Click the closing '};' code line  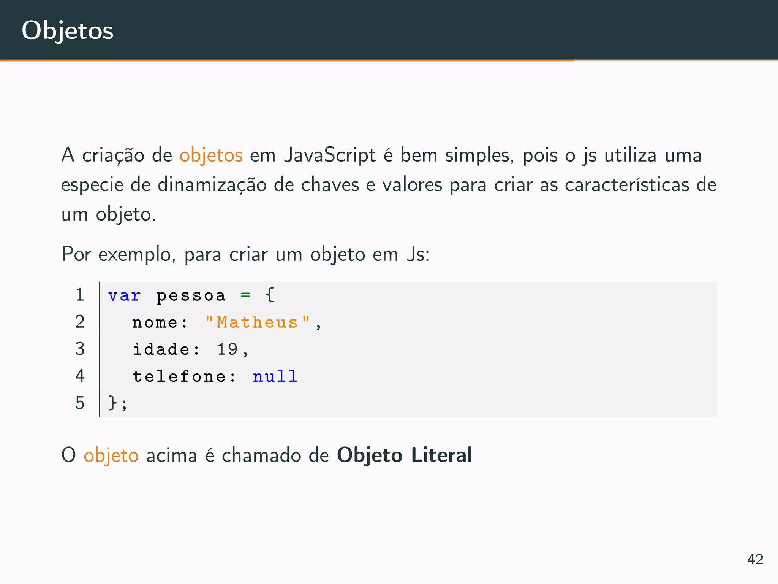tap(118, 403)
